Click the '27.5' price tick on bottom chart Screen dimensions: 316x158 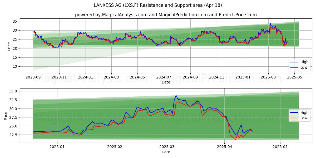[13, 117]
